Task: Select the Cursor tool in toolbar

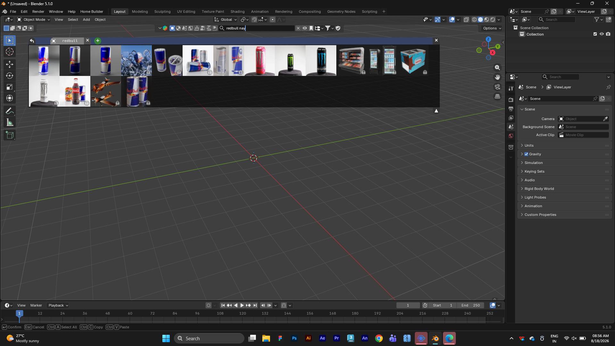Action: (x=10, y=52)
